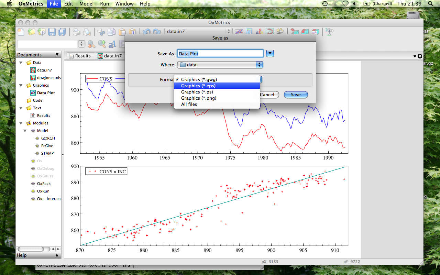Click the Save button in dialog
The image size is (440, 275).
pyautogui.click(x=296, y=95)
